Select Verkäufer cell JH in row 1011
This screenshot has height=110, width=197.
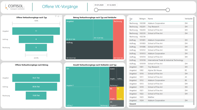tap(186, 77)
